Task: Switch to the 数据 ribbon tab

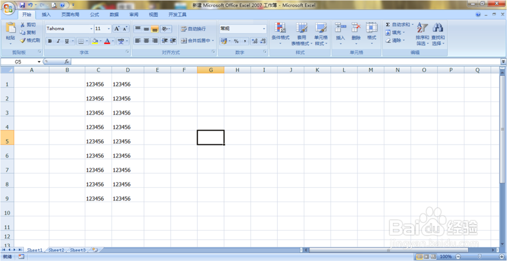Action: point(114,15)
